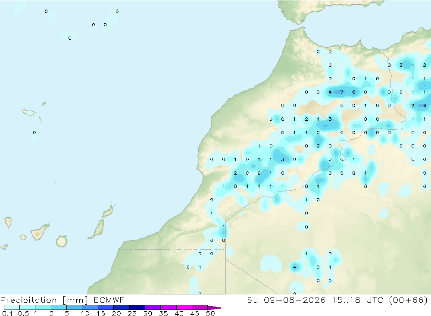Click the Madeira island in the Atlantic
This screenshot has height=316, width=431.
tap(29, 112)
